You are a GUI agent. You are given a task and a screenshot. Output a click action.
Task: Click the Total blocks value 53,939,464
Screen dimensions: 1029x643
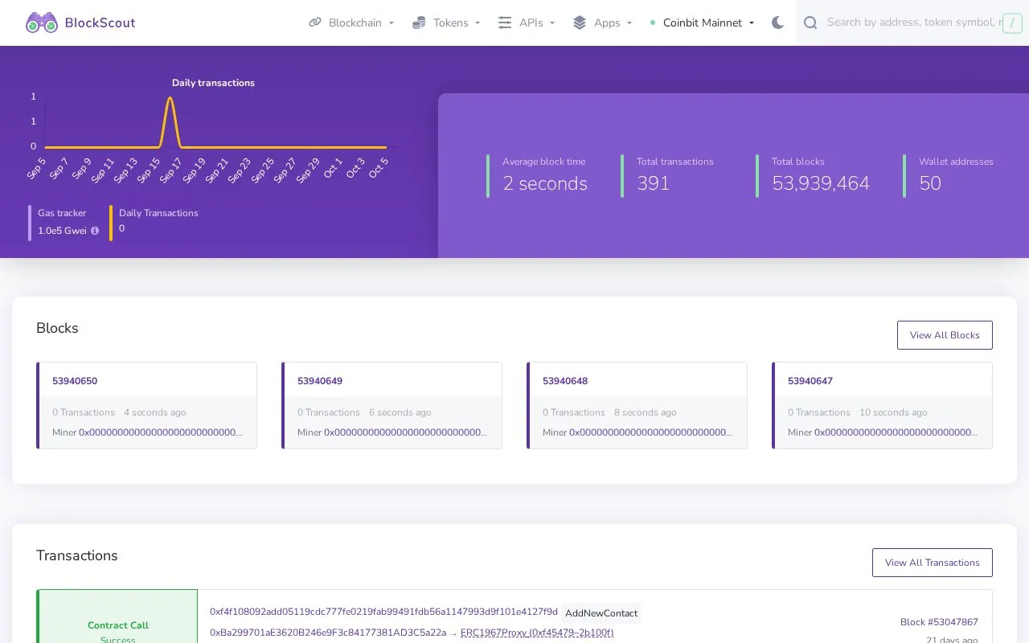point(821,183)
